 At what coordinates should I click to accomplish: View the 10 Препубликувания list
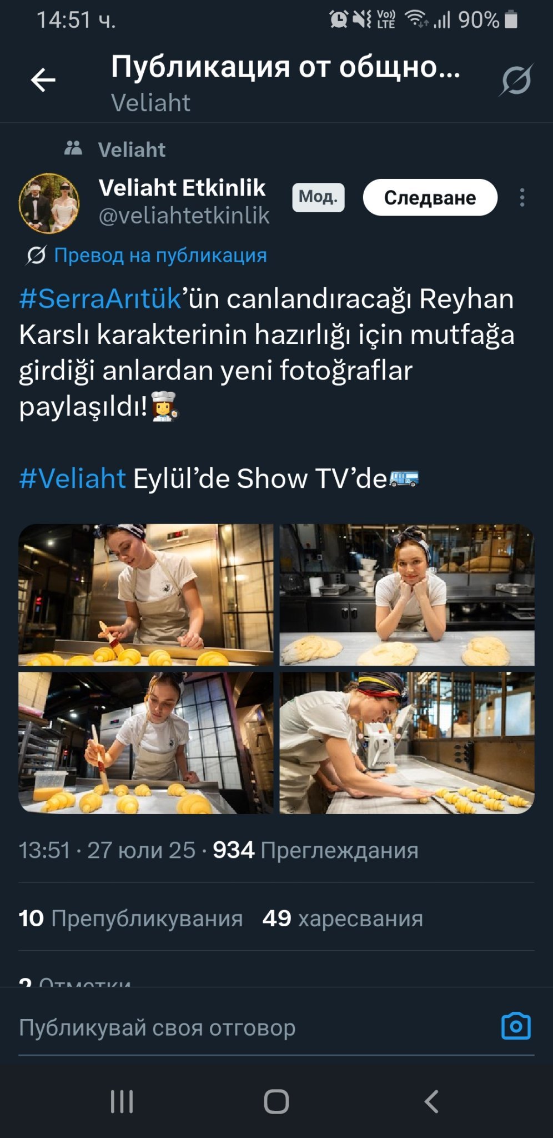click(x=130, y=919)
